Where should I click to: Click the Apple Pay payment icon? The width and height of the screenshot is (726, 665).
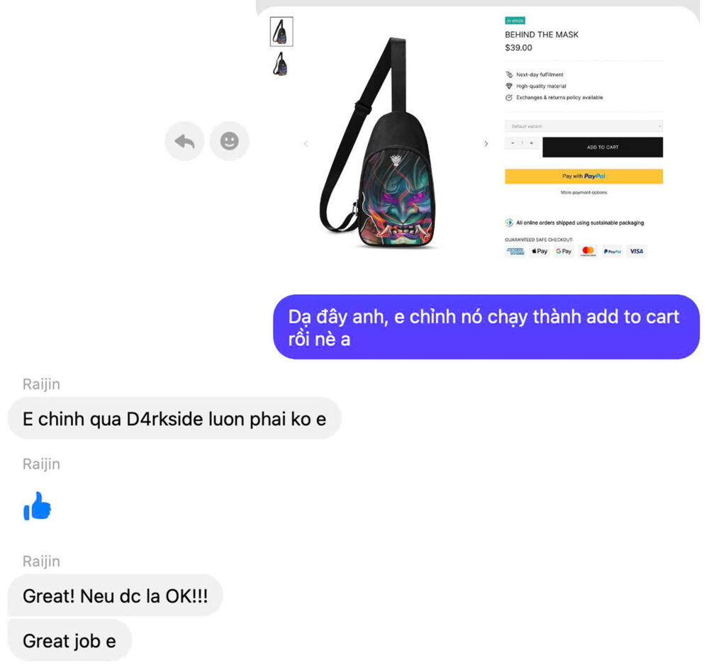tap(540, 251)
